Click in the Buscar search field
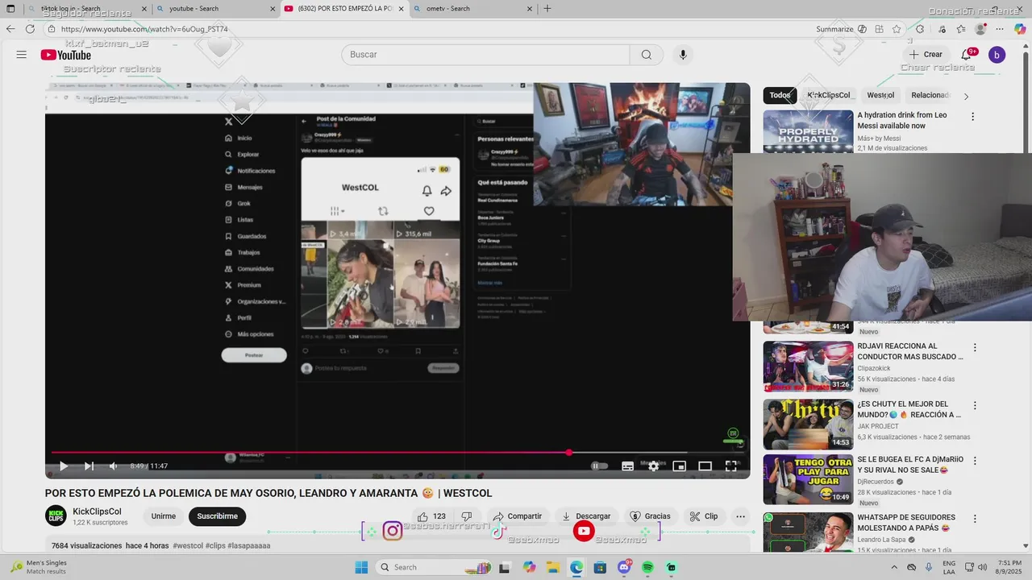 pyautogui.click(x=485, y=55)
